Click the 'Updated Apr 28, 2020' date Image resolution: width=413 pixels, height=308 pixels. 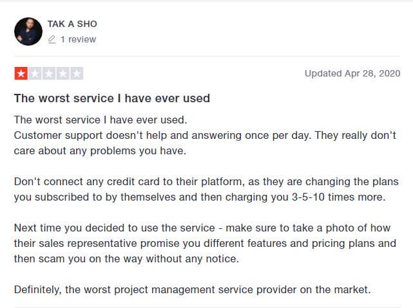(x=352, y=73)
